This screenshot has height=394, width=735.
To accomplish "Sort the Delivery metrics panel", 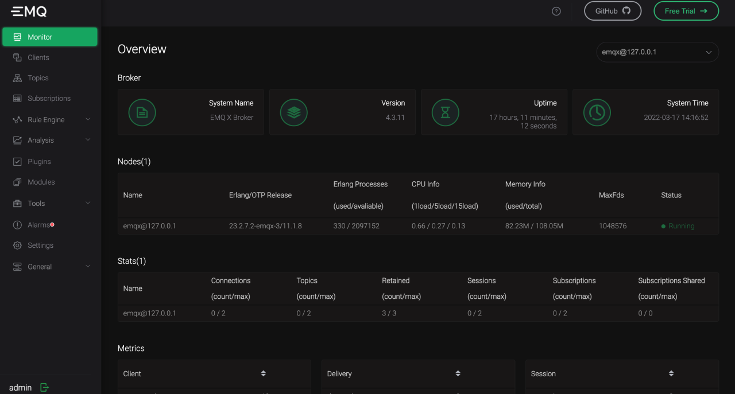I will coord(458,373).
